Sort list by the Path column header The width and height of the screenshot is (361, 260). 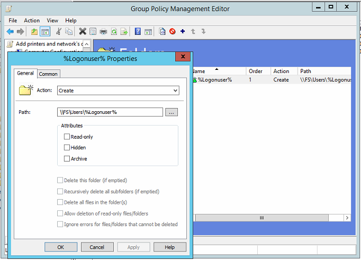(x=324, y=71)
